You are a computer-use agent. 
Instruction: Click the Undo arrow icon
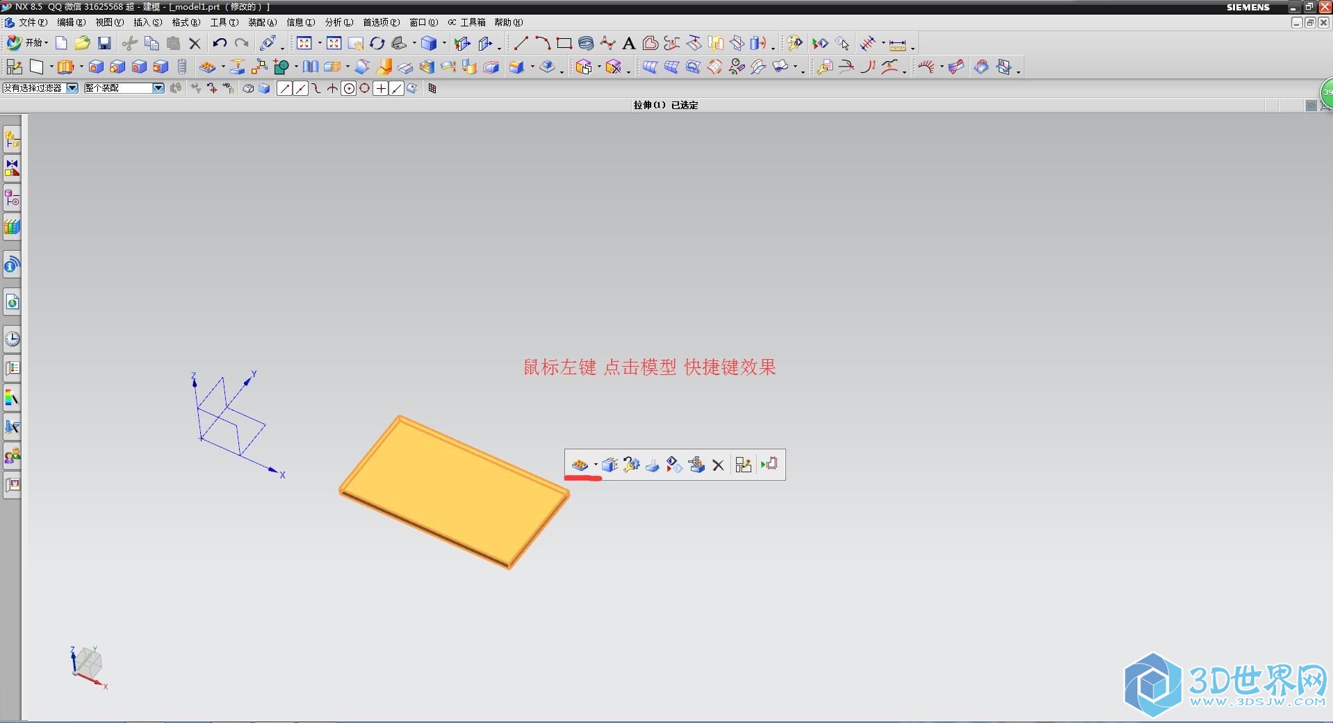pyautogui.click(x=220, y=43)
